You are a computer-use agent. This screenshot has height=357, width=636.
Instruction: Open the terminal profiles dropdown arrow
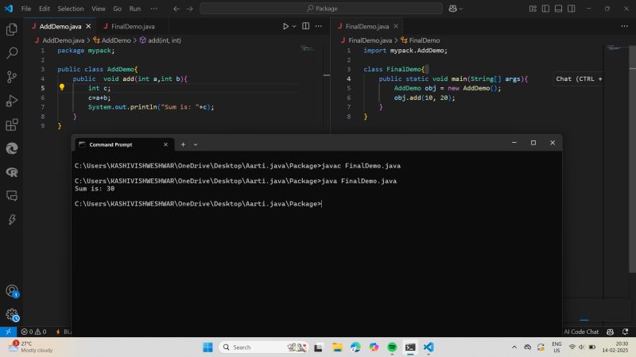pos(196,144)
